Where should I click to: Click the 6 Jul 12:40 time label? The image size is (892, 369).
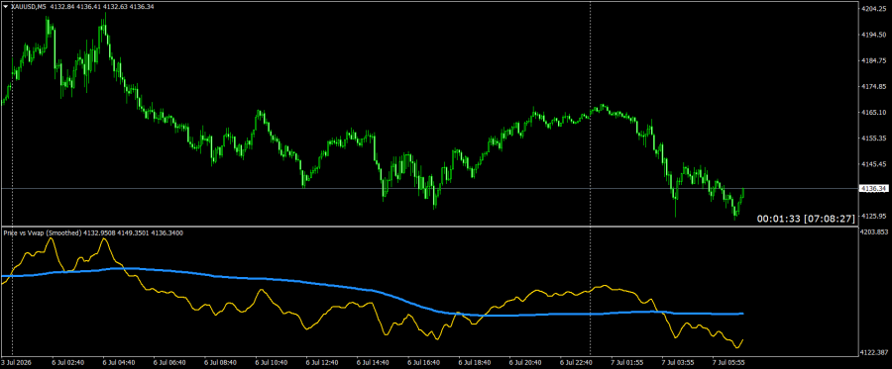(x=322, y=361)
